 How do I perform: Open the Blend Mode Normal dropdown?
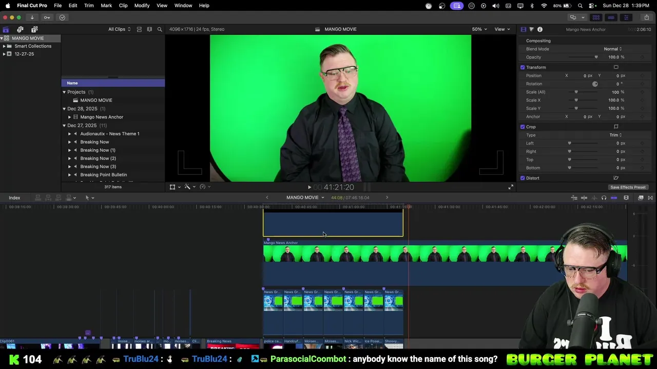pos(613,49)
